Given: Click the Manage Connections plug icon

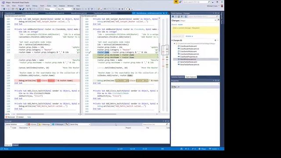Looking at the screenshot, I should (x=182, y=17).
